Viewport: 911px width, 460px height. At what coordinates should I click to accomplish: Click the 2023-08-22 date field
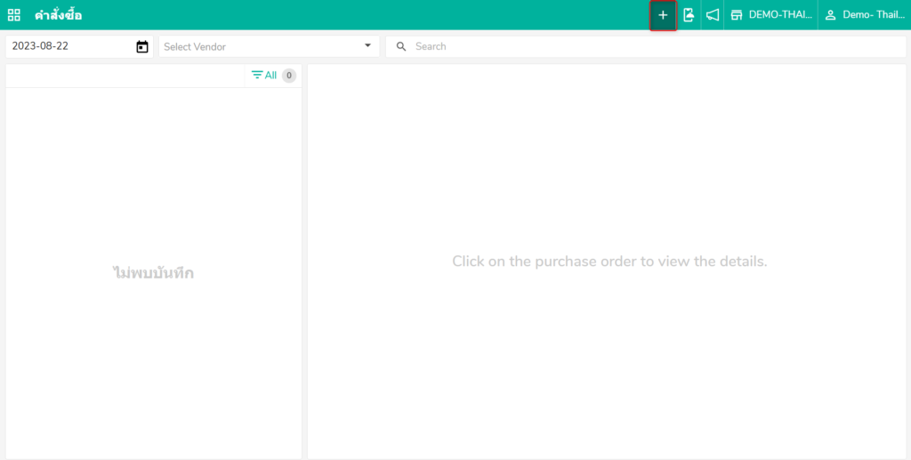[x=79, y=46]
